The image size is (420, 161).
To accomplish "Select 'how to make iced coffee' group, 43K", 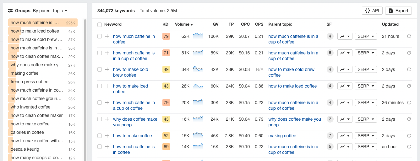I will pyautogui.click(x=43, y=31).
